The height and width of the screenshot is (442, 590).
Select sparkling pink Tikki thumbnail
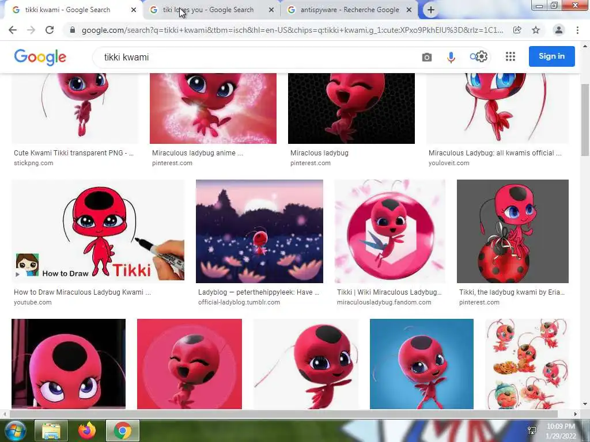click(213, 108)
